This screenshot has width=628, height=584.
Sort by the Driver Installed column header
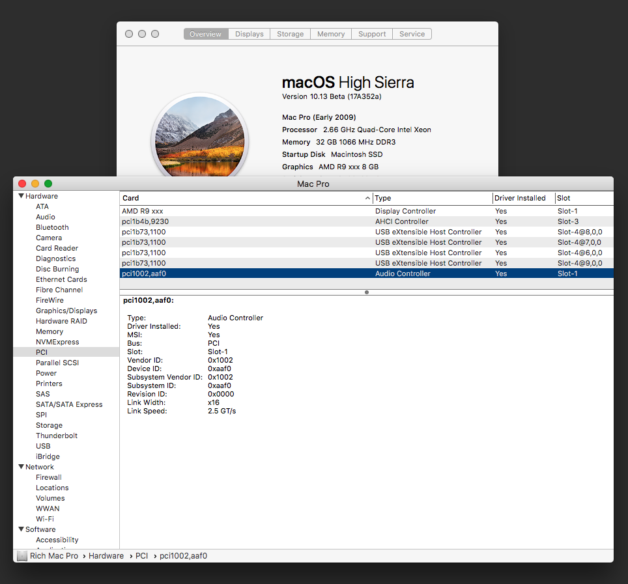pyautogui.click(x=524, y=198)
